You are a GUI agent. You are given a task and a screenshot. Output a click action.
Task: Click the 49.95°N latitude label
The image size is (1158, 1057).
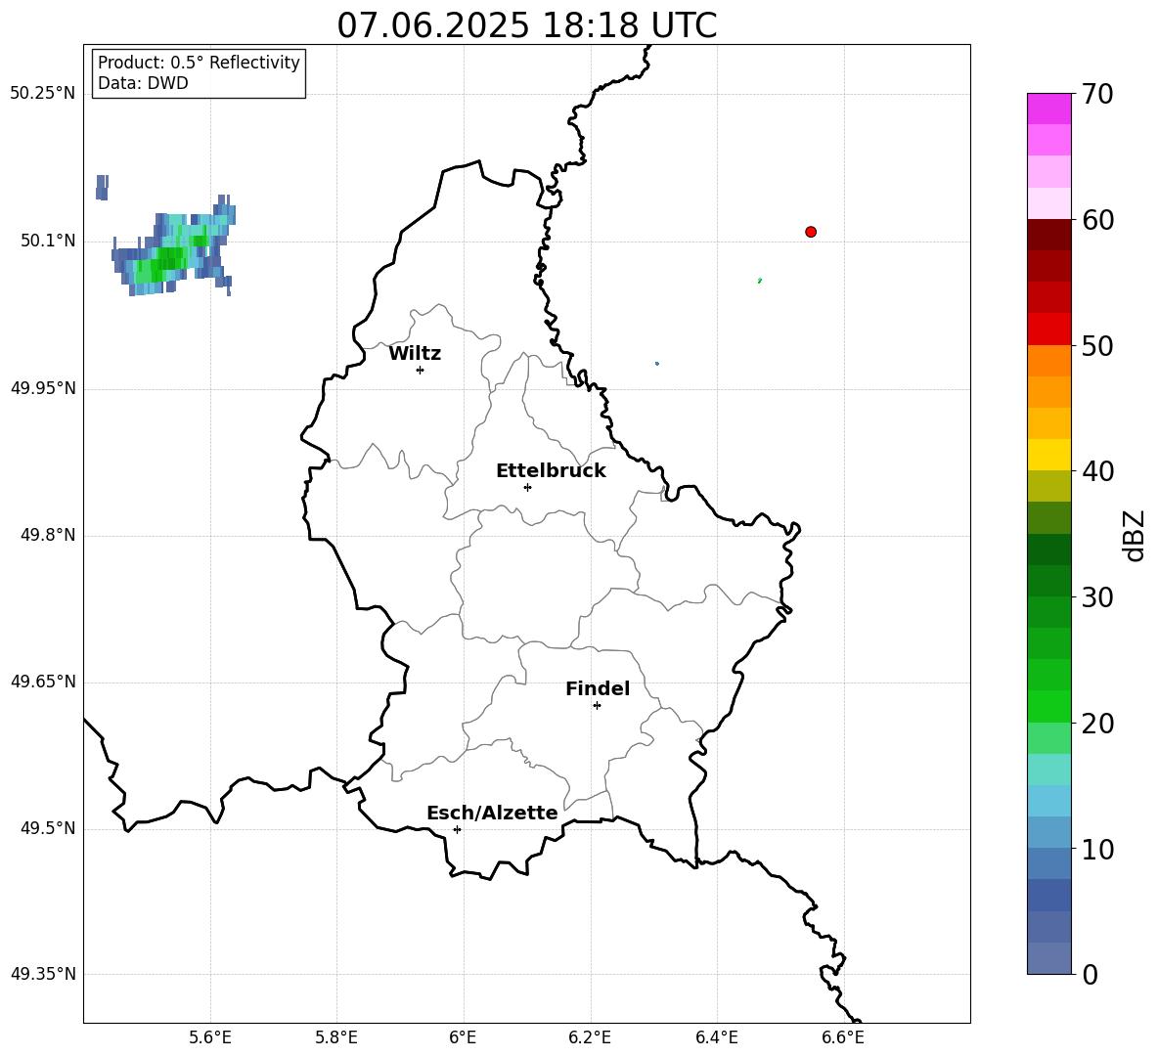click(x=43, y=388)
